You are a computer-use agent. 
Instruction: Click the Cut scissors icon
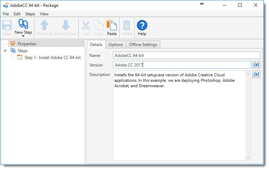86,26
